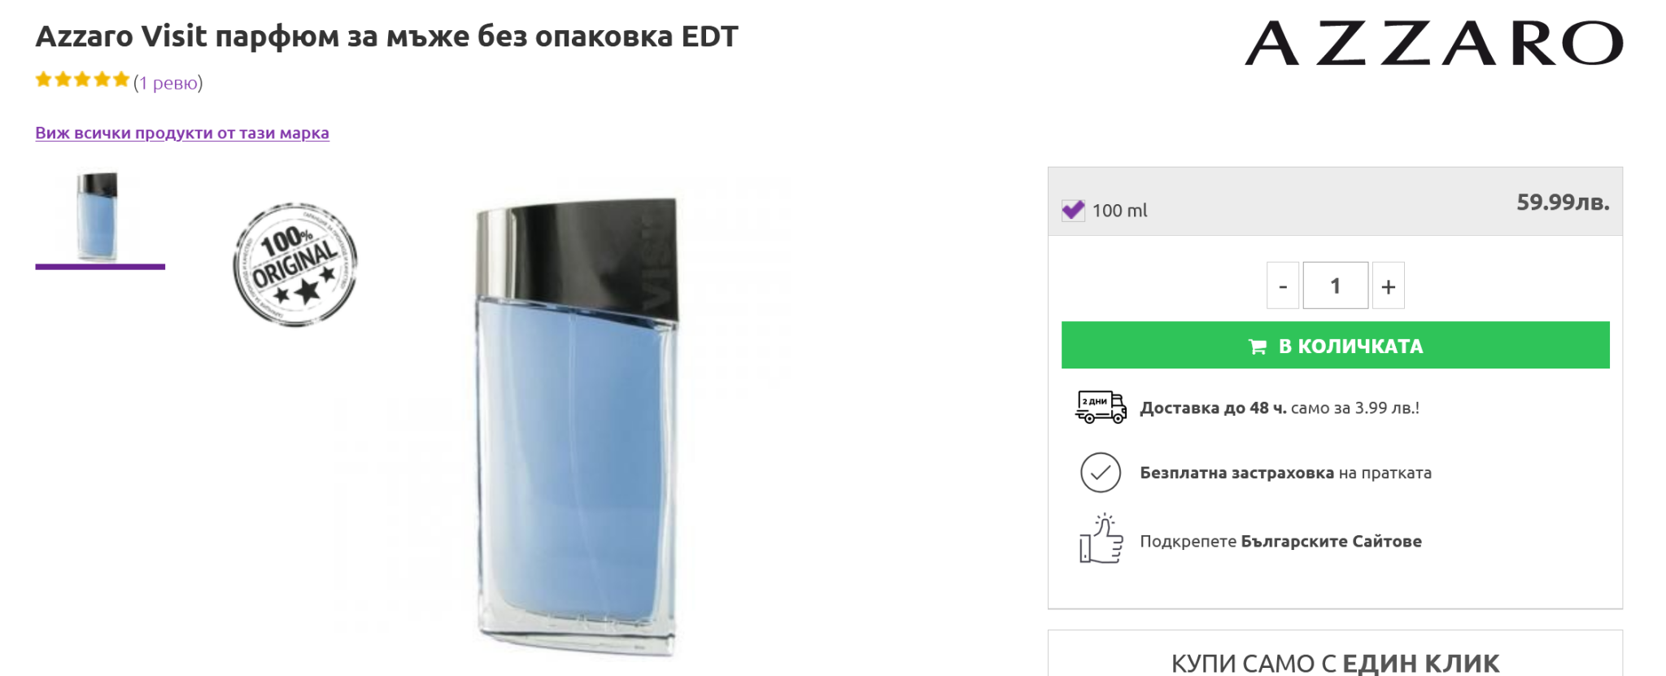Add product with В КОЛИЧКАТА button
The height and width of the screenshot is (676, 1666).
pyautogui.click(x=1335, y=346)
